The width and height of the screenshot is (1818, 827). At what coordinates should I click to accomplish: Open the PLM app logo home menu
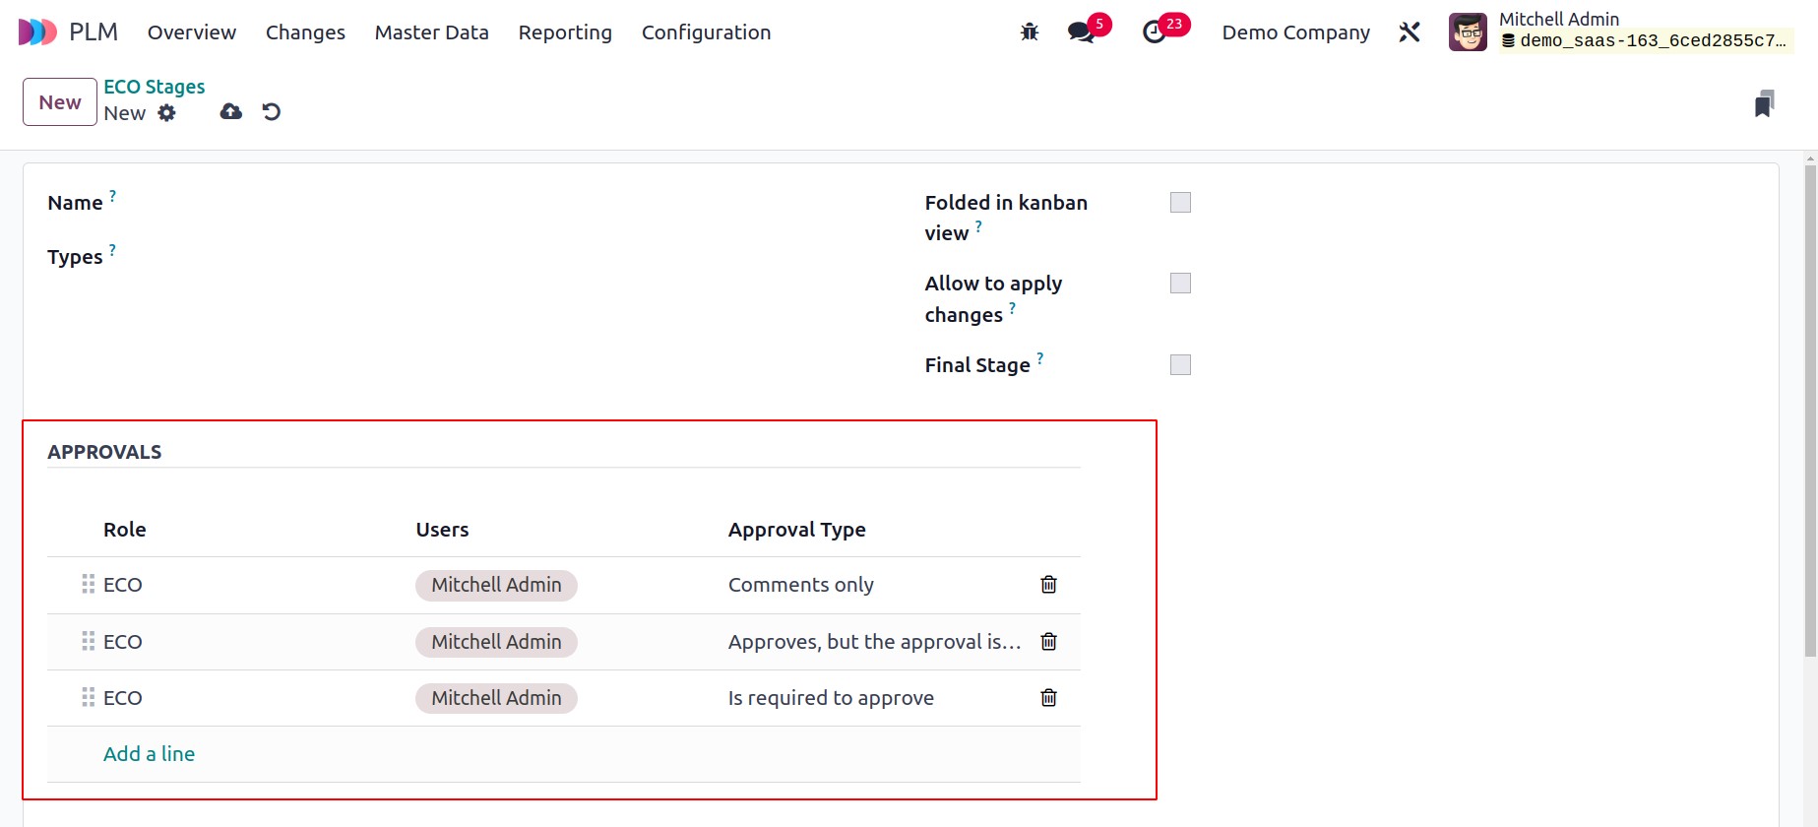[x=37, y=32]
